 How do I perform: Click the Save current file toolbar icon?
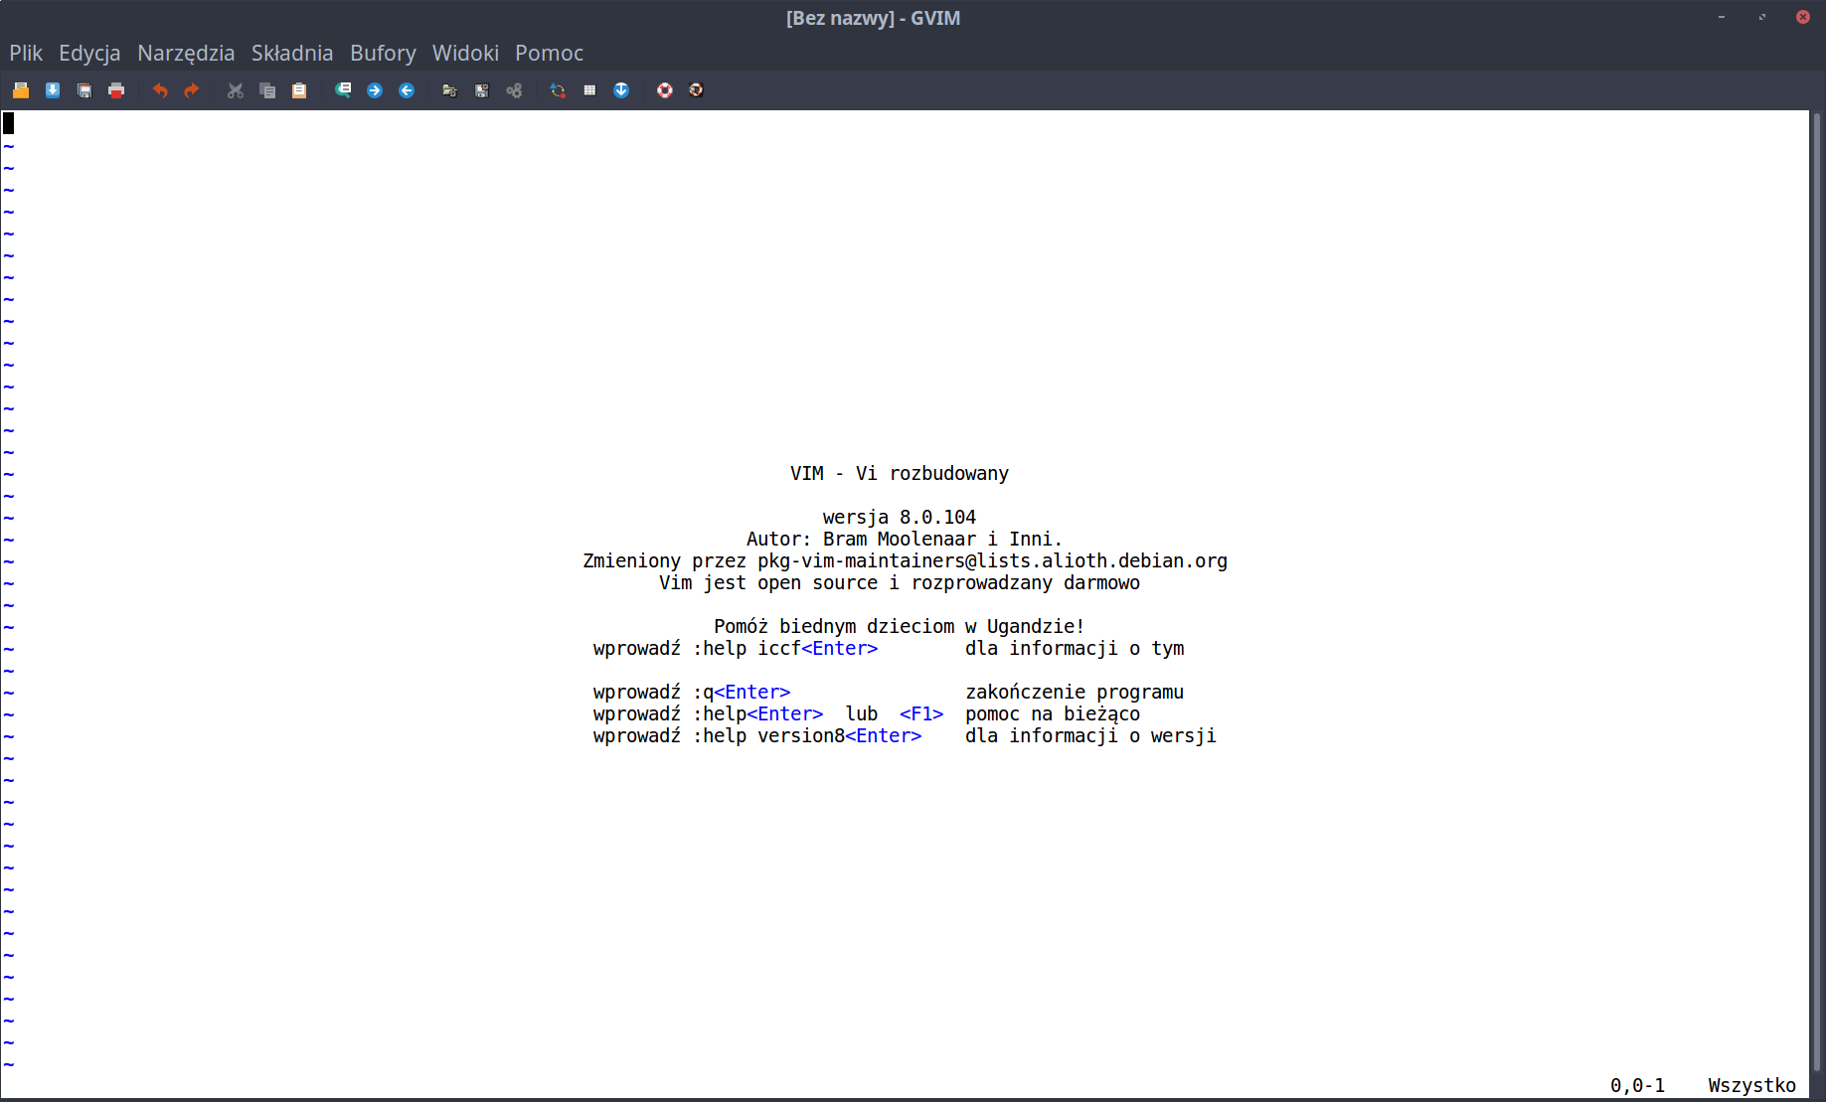coord(53,90)
